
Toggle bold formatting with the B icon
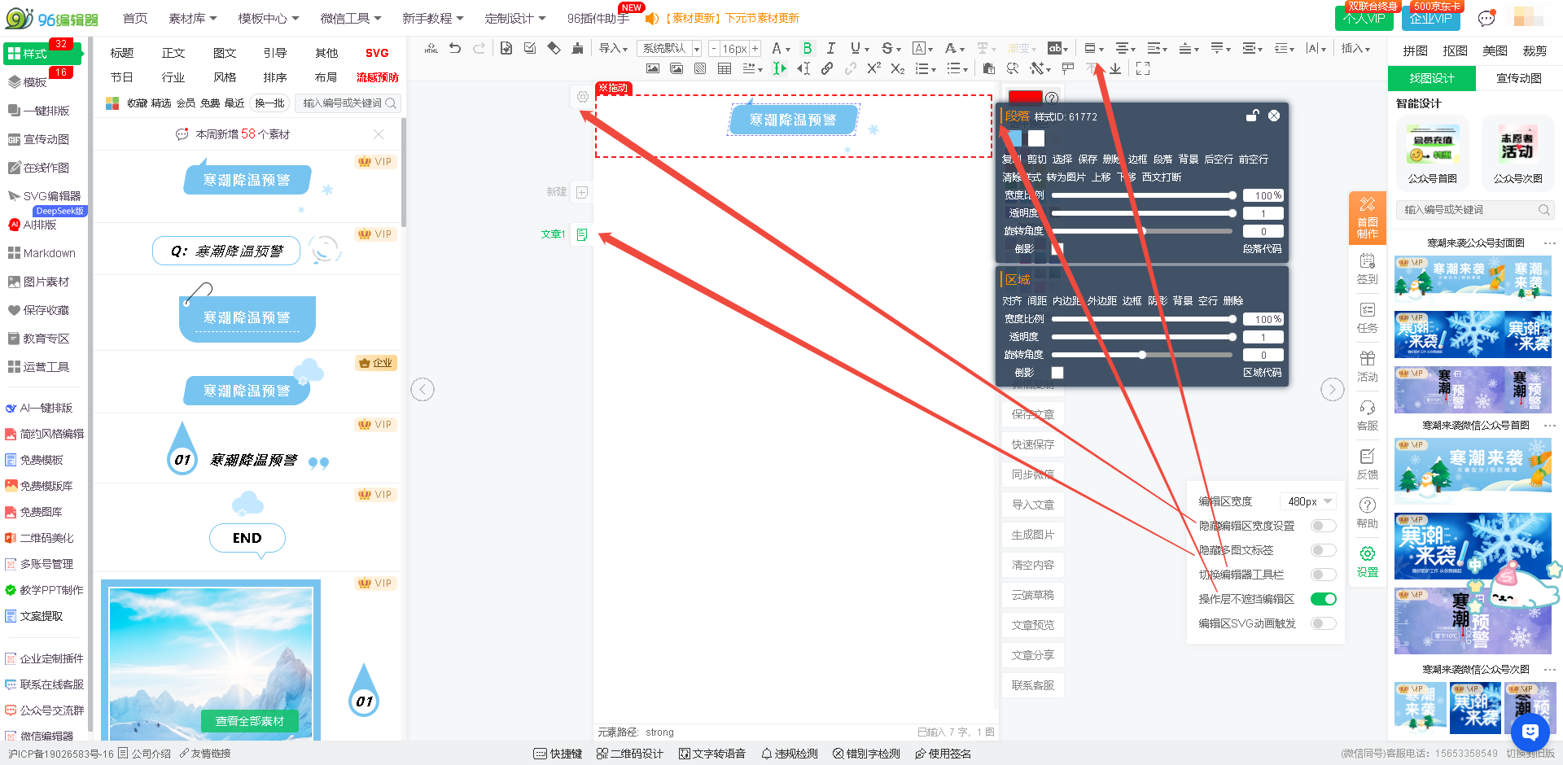point(807,49)
